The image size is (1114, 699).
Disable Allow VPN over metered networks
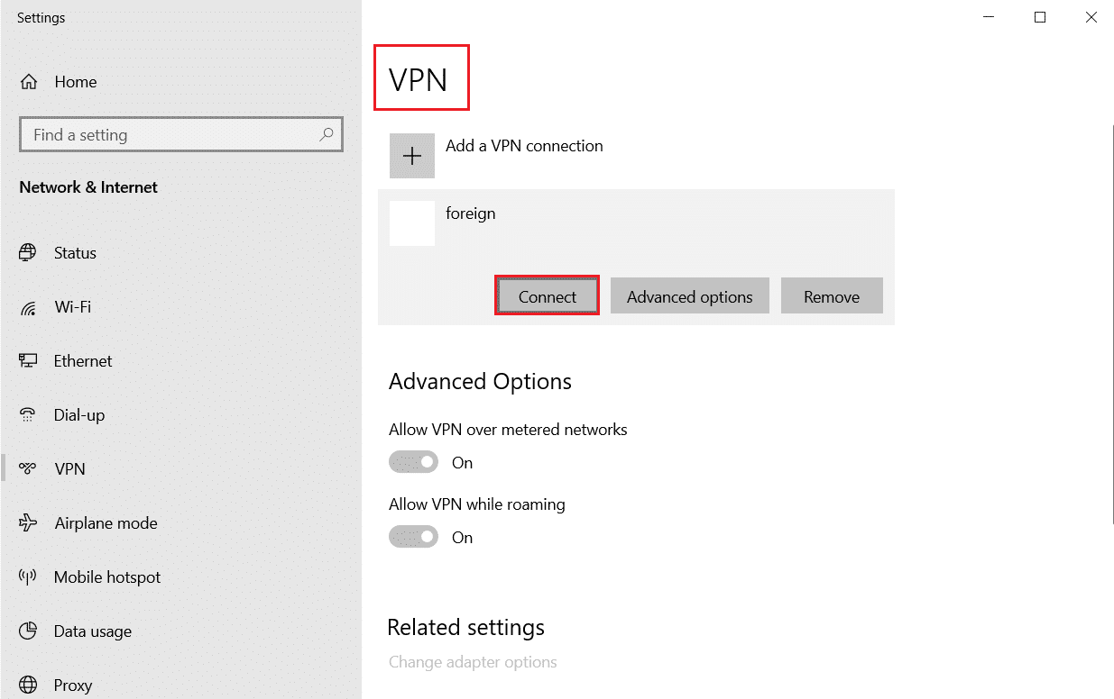pos(412,461)
